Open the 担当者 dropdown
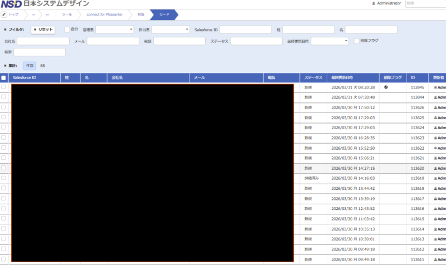This screenshot has width=446, height=265. (x=171, y=30)
